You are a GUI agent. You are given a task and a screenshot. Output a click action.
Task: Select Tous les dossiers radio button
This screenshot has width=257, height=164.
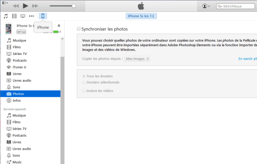pos(84,76)
